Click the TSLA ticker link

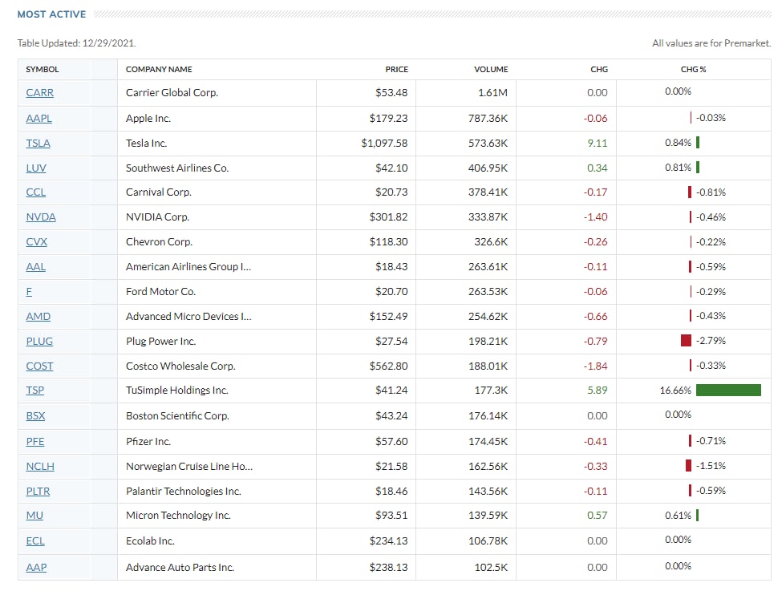38,143
